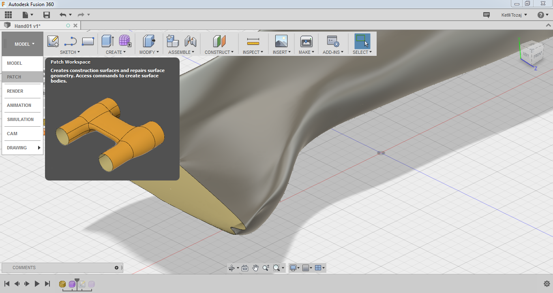Click the Create Form purple icon

point(125,41)
